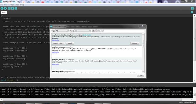
Task: Click the console horizontal scrollbar thumb
Action: coord(92,100)
